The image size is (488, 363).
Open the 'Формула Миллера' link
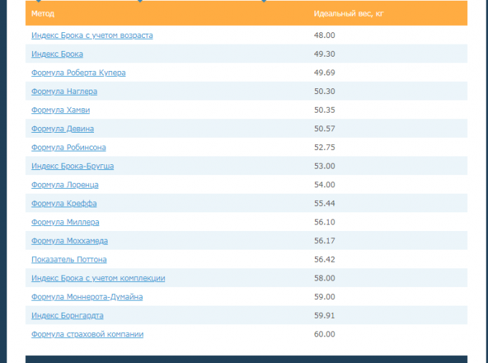click(65, 222)
